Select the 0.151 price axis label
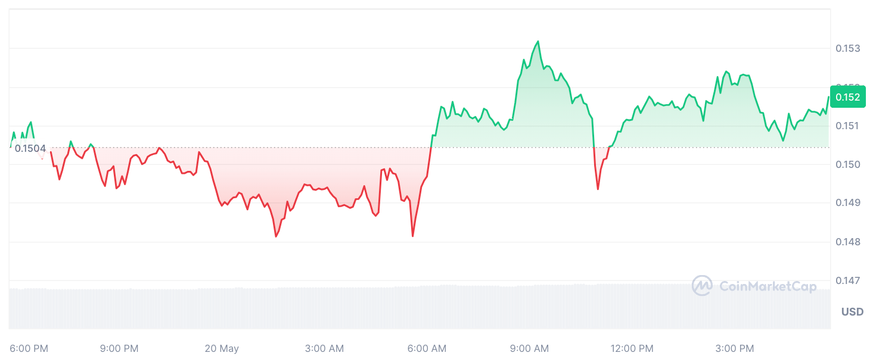 847,126
